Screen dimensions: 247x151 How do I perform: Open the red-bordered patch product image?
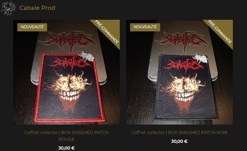[66, 72]
